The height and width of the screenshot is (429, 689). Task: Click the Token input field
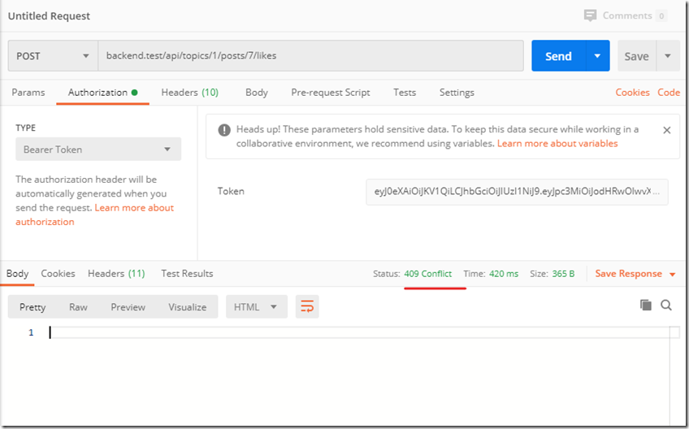click(x=517, y=192)
